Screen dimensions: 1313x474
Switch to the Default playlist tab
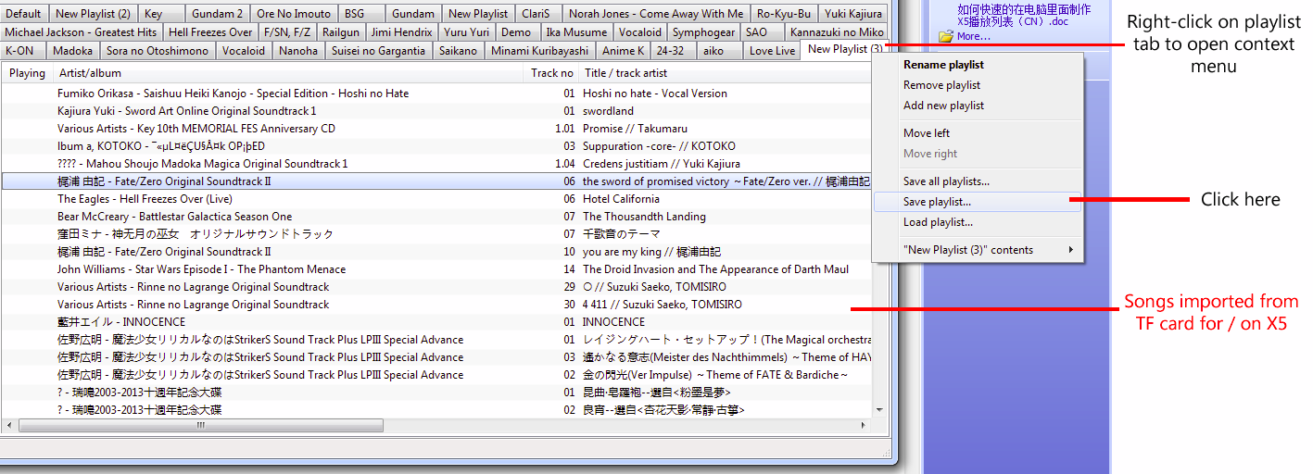(x=22, y=14)
